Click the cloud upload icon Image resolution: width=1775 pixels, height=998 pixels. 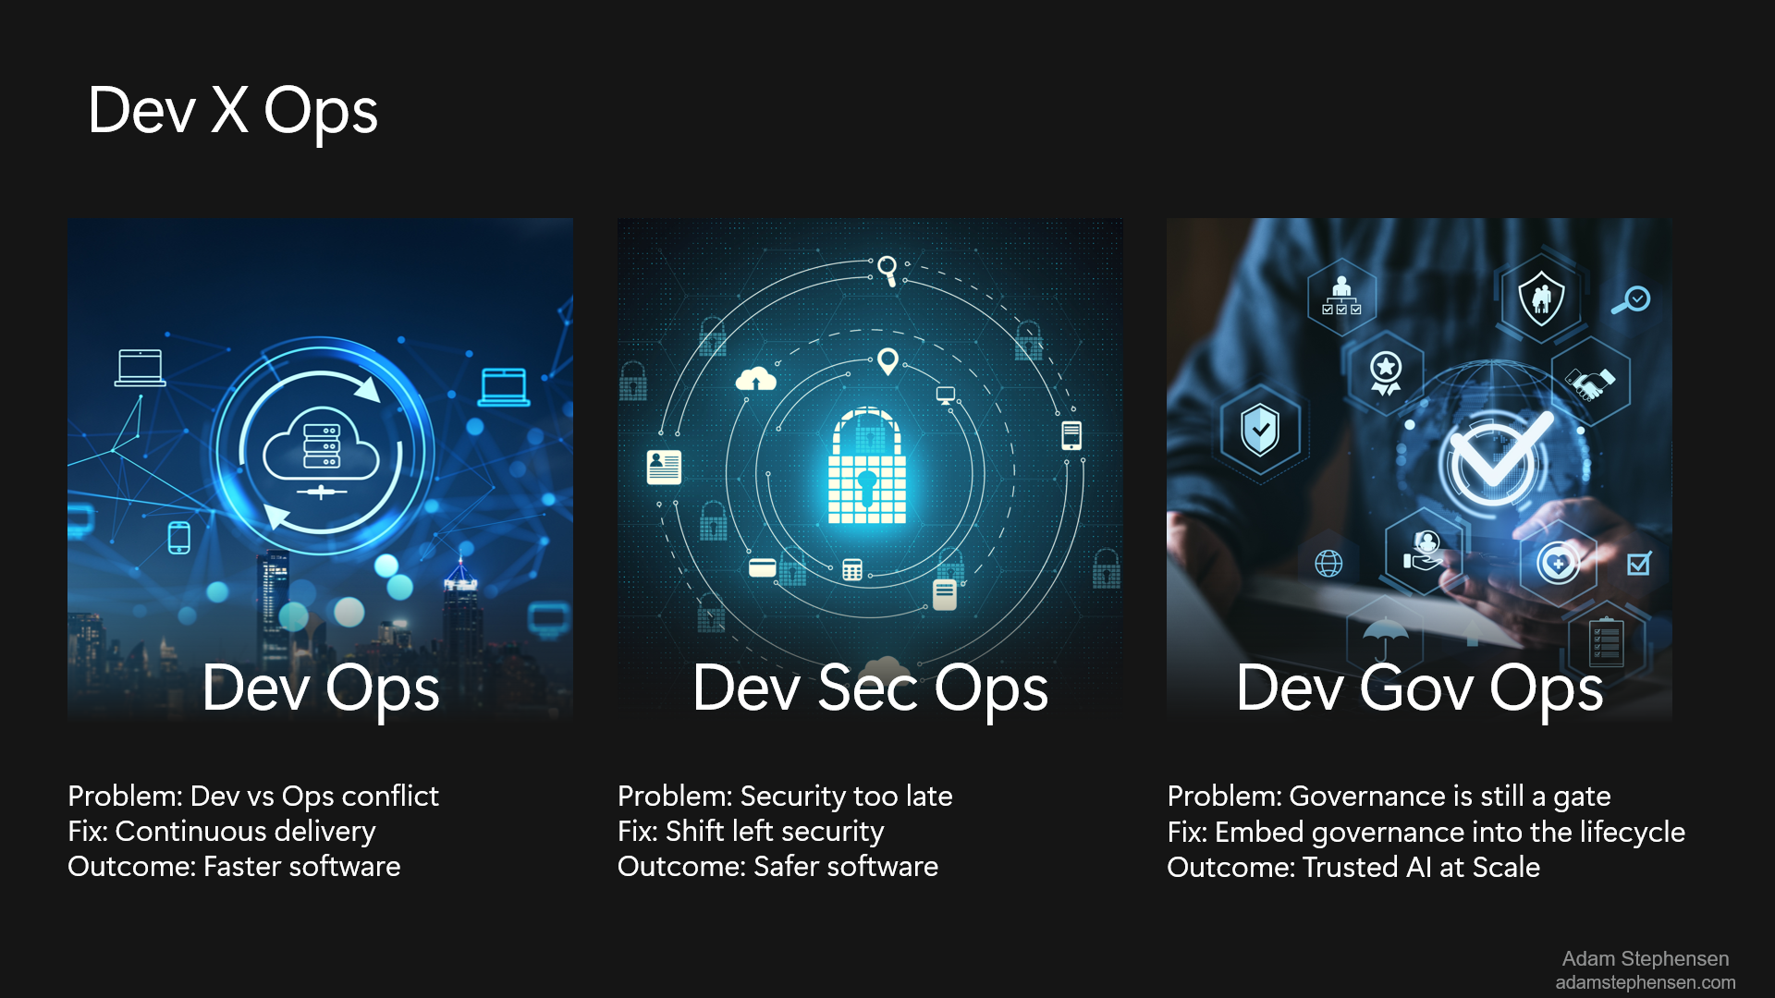tap(755, 379)
